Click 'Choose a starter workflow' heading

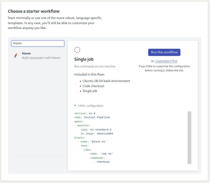34,11
